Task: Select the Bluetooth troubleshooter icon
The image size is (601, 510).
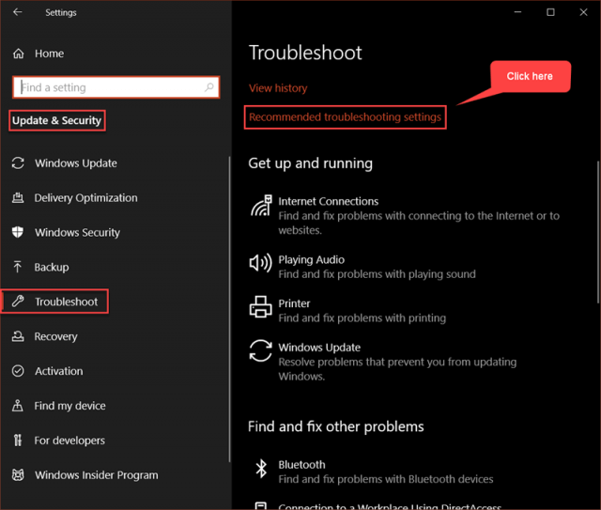Action: (x=261, y=468)
